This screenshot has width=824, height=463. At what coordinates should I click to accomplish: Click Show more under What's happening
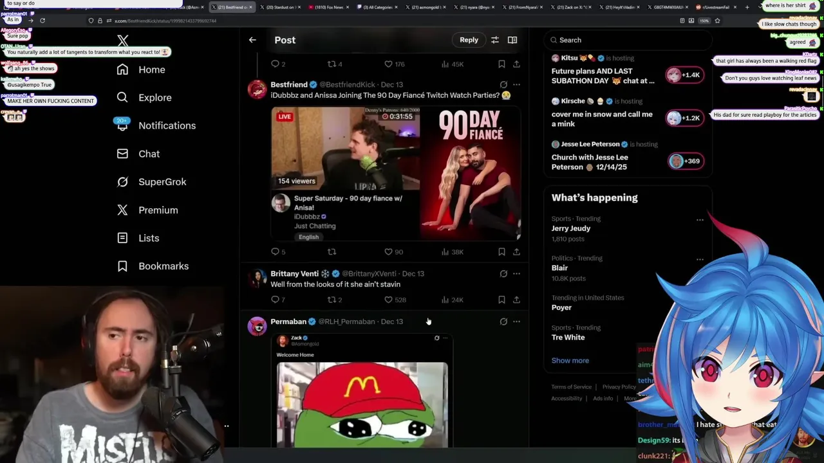tap(570, 361)
